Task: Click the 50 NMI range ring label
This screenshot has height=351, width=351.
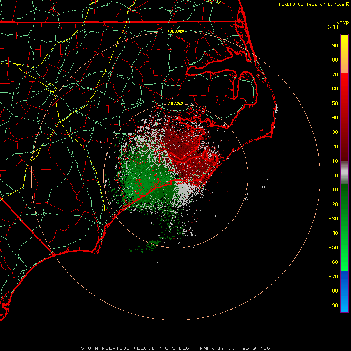Action: tap(175, 103)
